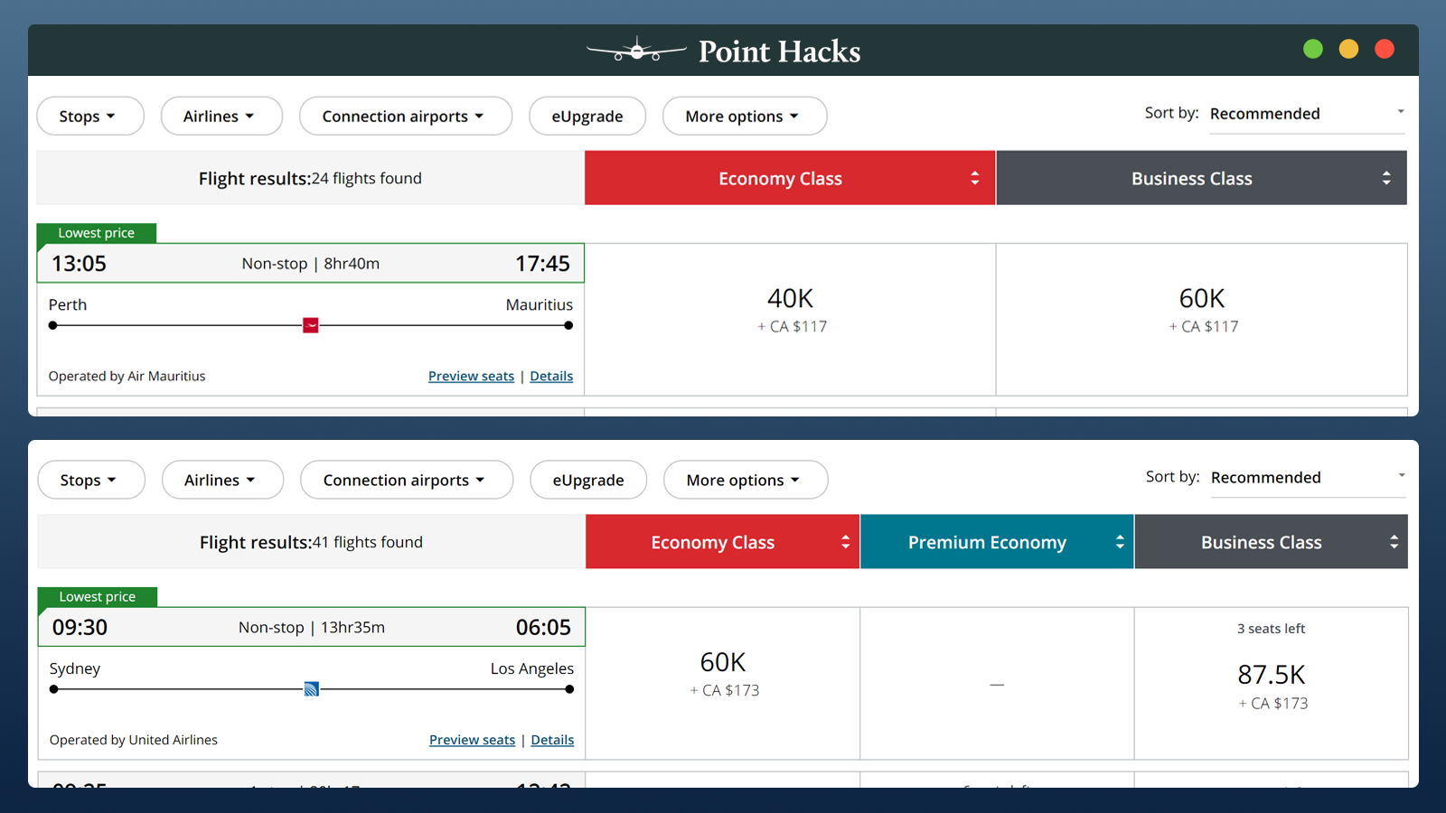Open Sort by Recommended dropdown in top panel

coord(1307,114)
